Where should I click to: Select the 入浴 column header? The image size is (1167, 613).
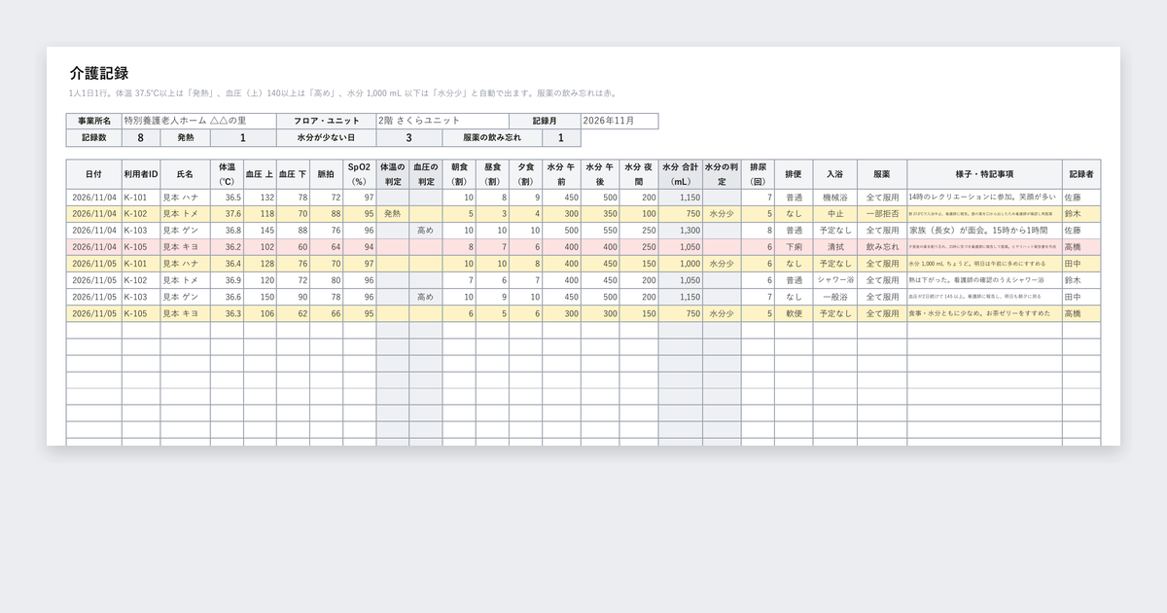pos(834,174)
